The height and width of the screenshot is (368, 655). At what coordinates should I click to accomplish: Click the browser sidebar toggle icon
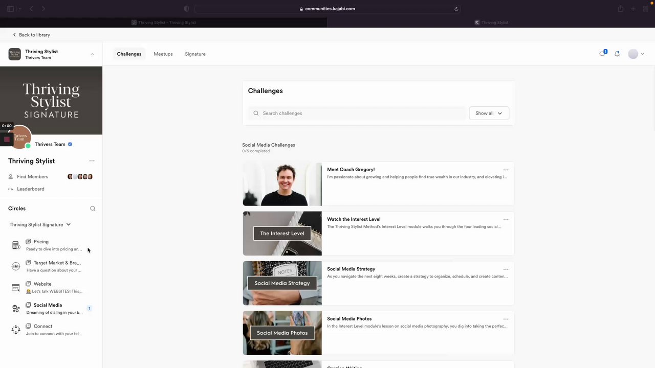(x=10, y=9)
